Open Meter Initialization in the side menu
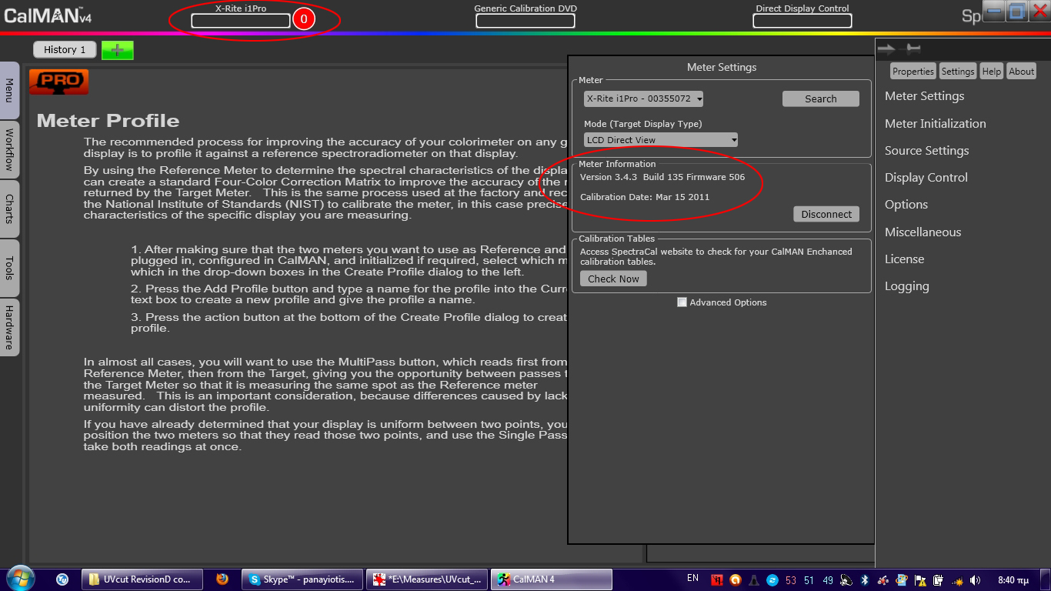Screen dimensions: 1051x591 click(935, 123)
